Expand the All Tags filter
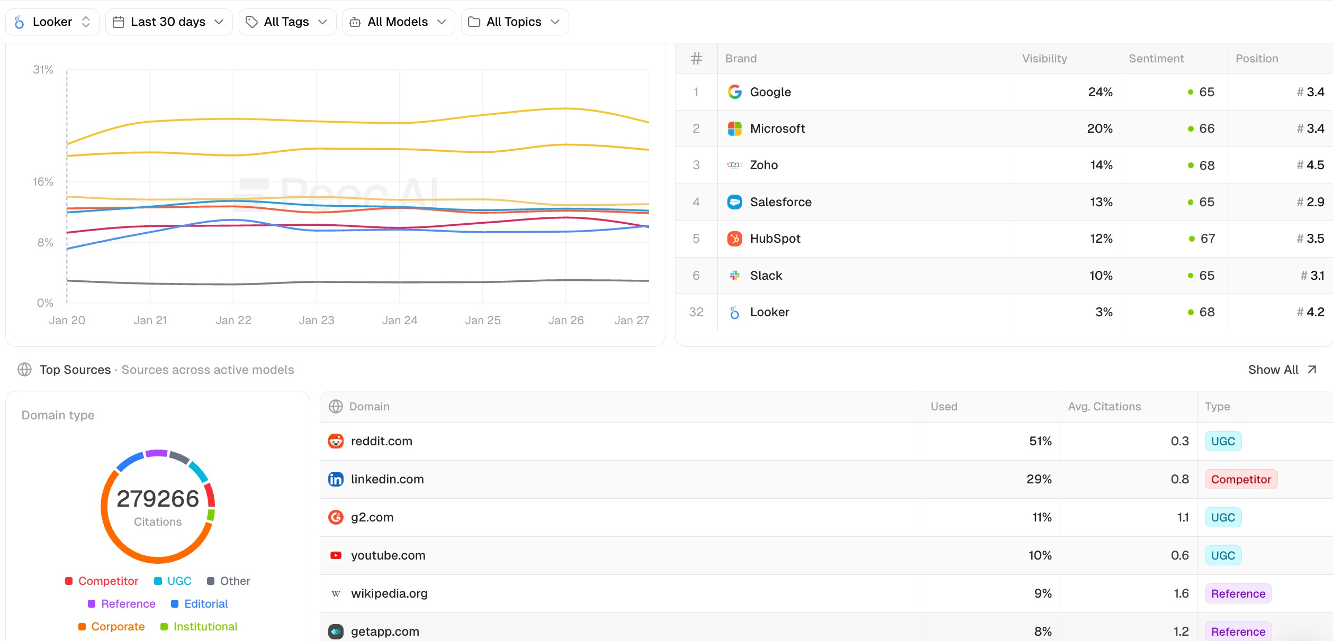This screenshot has height=641, width=1333. tap(287, 22)
